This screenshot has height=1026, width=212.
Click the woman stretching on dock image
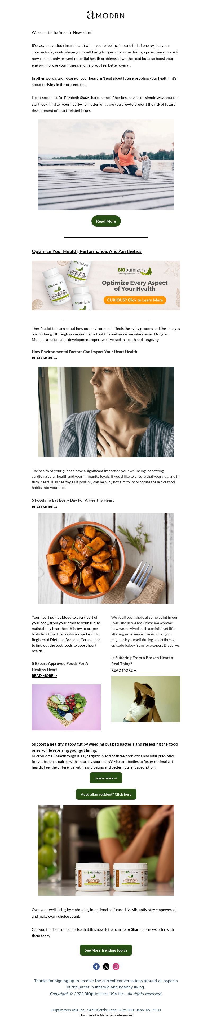point(106,165)
